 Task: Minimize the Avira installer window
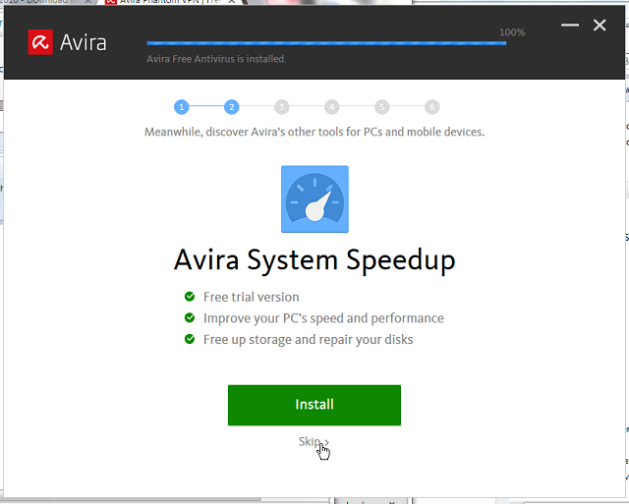(570, 26)
